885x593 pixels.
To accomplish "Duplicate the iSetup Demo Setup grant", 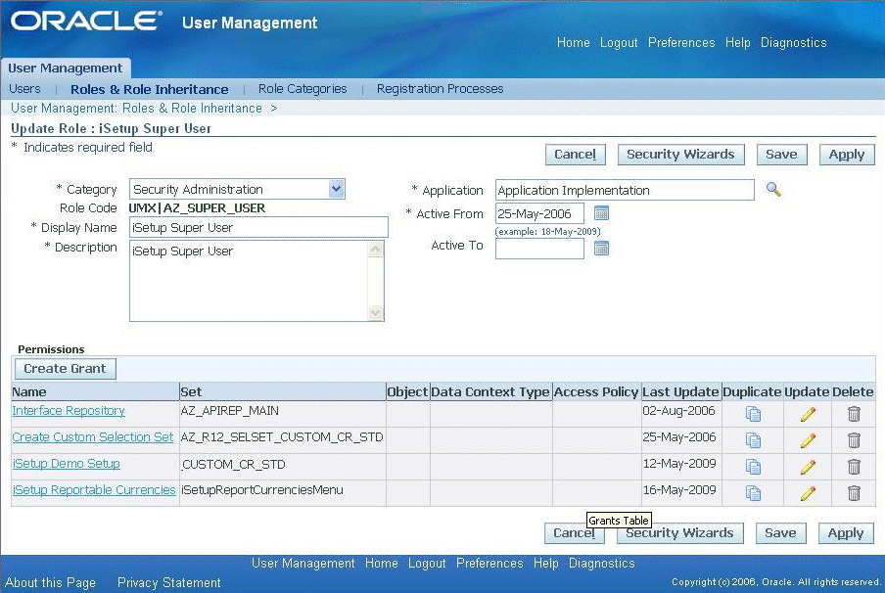I will pos(753,467).
